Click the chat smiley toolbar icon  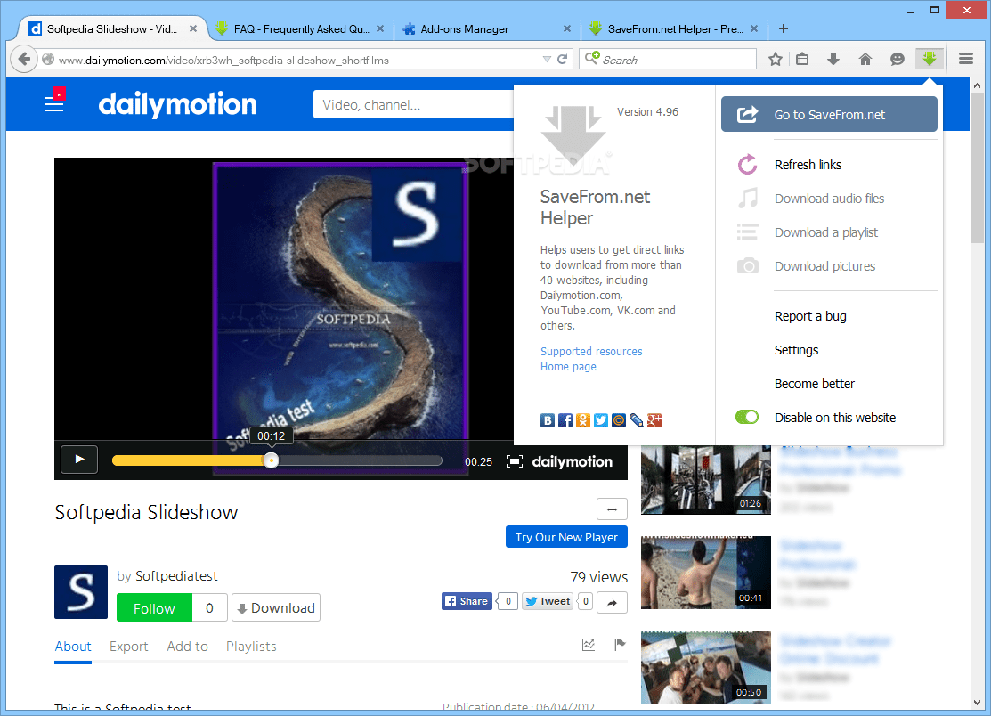[x=897, y=60]
